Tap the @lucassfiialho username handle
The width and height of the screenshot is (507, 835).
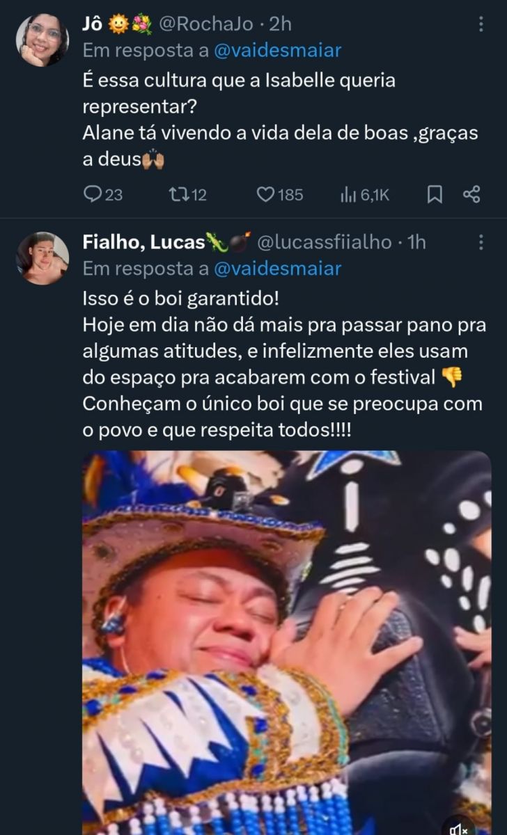point(325,242)
